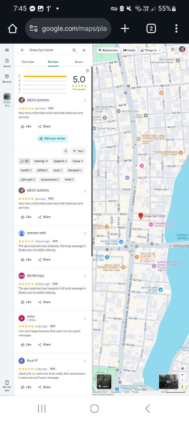Zoom in on the map
This screenshot has width=189, height=421.
(182, 375)
